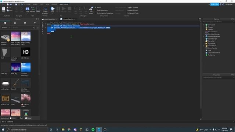Open the PLUGINS ribbon tab

[54, 4]
